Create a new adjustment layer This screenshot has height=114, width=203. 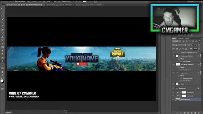point(188,113)
